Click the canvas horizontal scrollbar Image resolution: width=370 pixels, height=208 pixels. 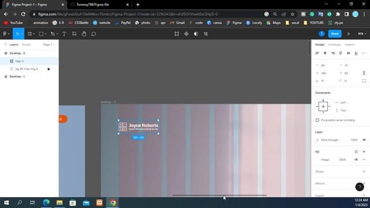220,195
